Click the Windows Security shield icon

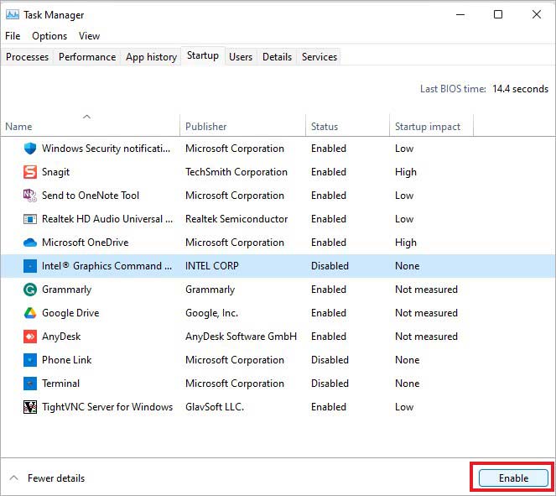[30, 149]
